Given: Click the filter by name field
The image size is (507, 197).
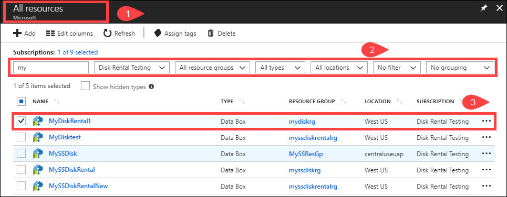Looking at the screenshot, I should click(x=51, y=68).
